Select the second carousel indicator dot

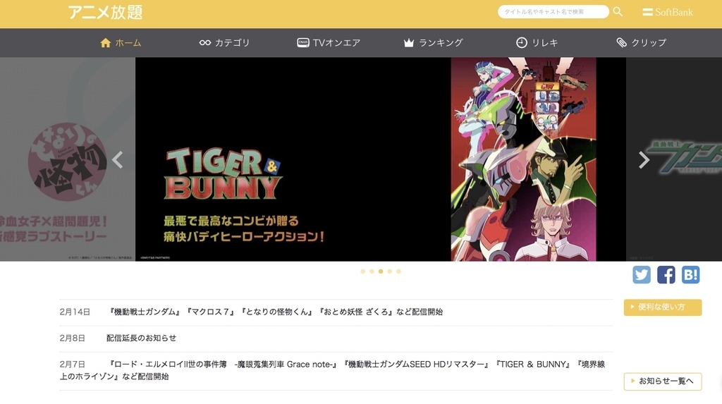[372, 271]
